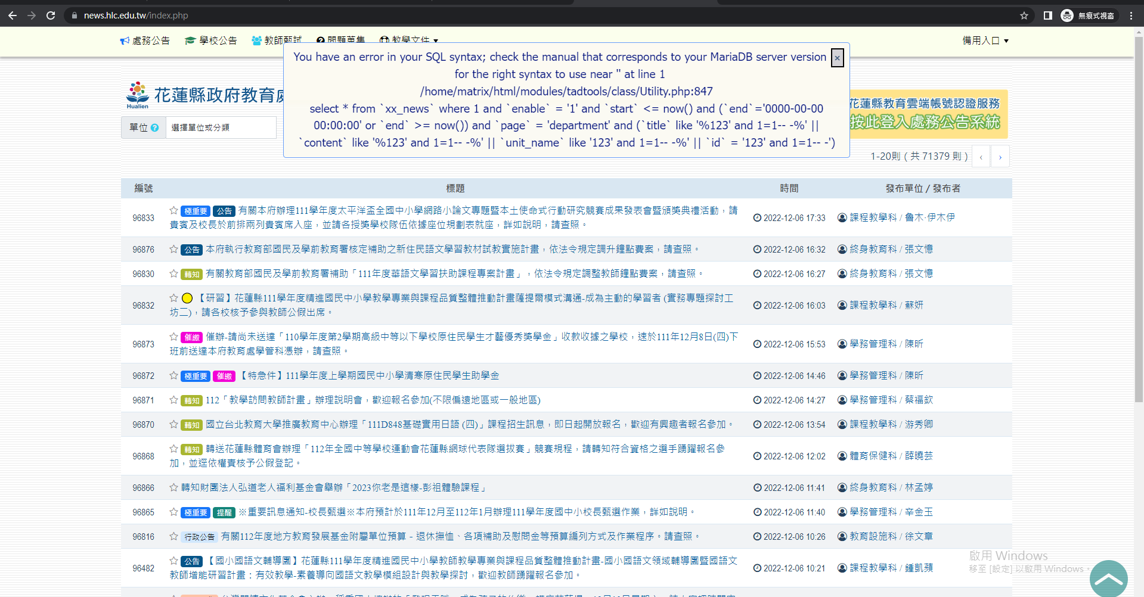Star news item 96830
Image resolution: width=1144 pixels, height=597 pixels.
pyautogui.click(x=173, y=273)
